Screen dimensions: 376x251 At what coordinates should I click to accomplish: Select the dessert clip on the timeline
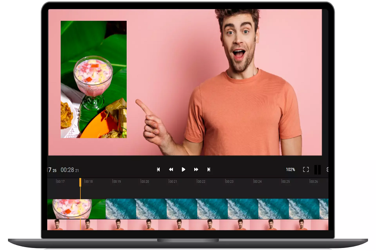click(76, 209)
